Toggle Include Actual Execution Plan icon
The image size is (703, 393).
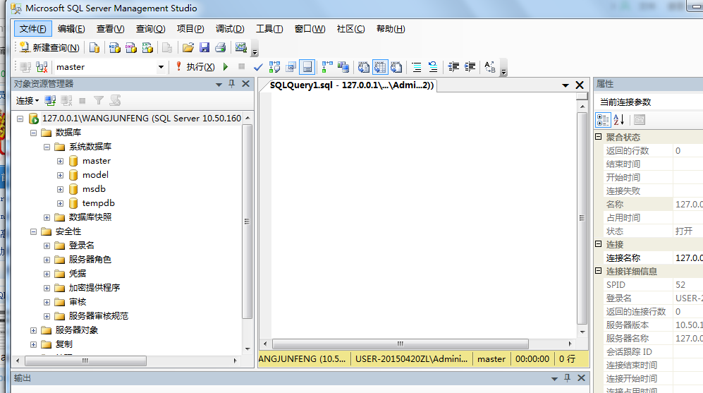[327, 67]
